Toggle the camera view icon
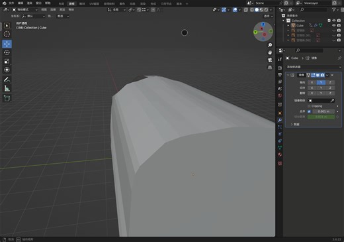 (x=270, y=60)
